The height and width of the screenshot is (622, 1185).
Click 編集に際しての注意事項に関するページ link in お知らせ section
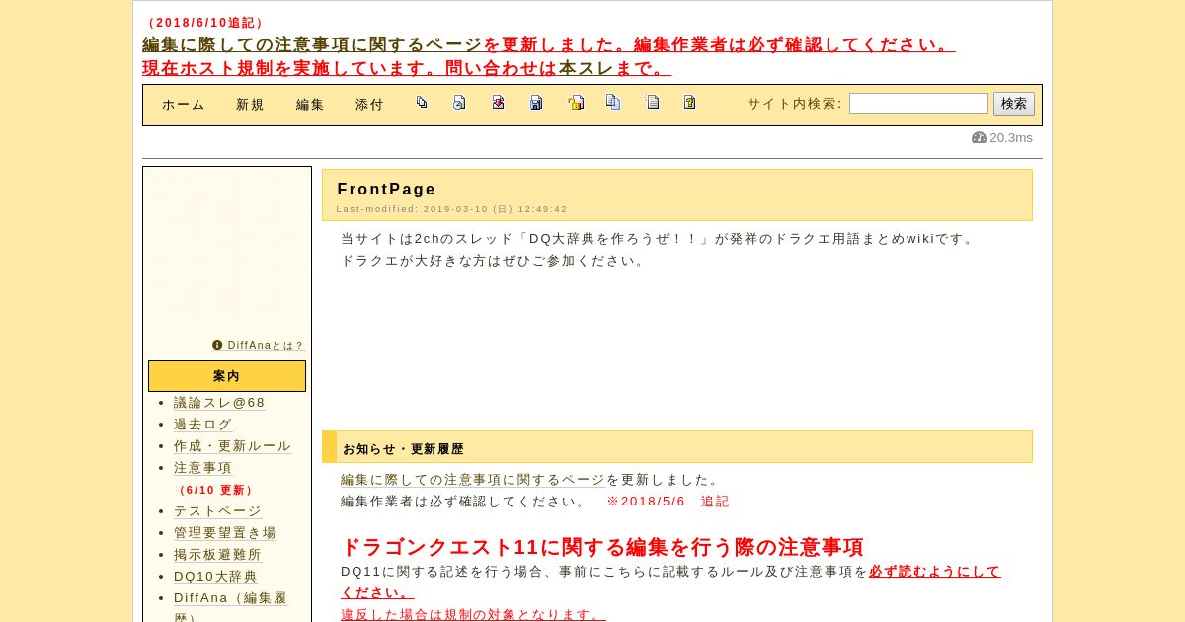(x=473, y=480)
